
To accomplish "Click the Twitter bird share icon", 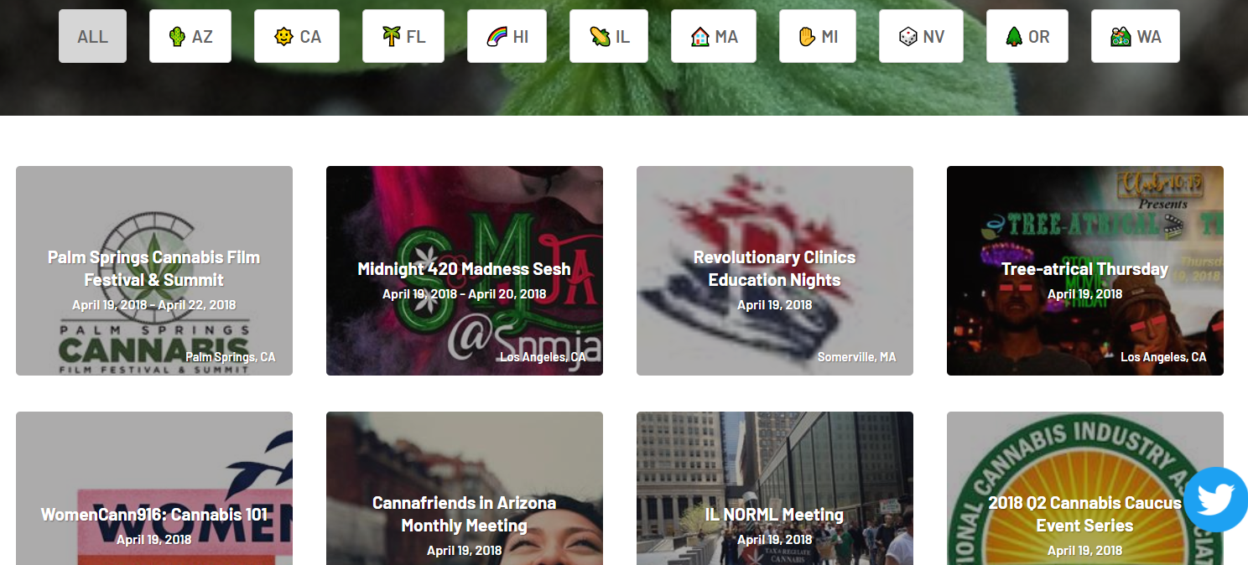I will 1216,500.
